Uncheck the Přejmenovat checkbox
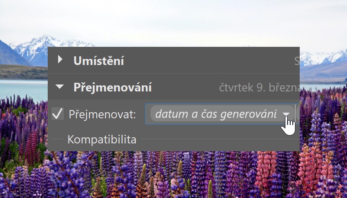Screen dimensions: 347x198 coord(58,114)
